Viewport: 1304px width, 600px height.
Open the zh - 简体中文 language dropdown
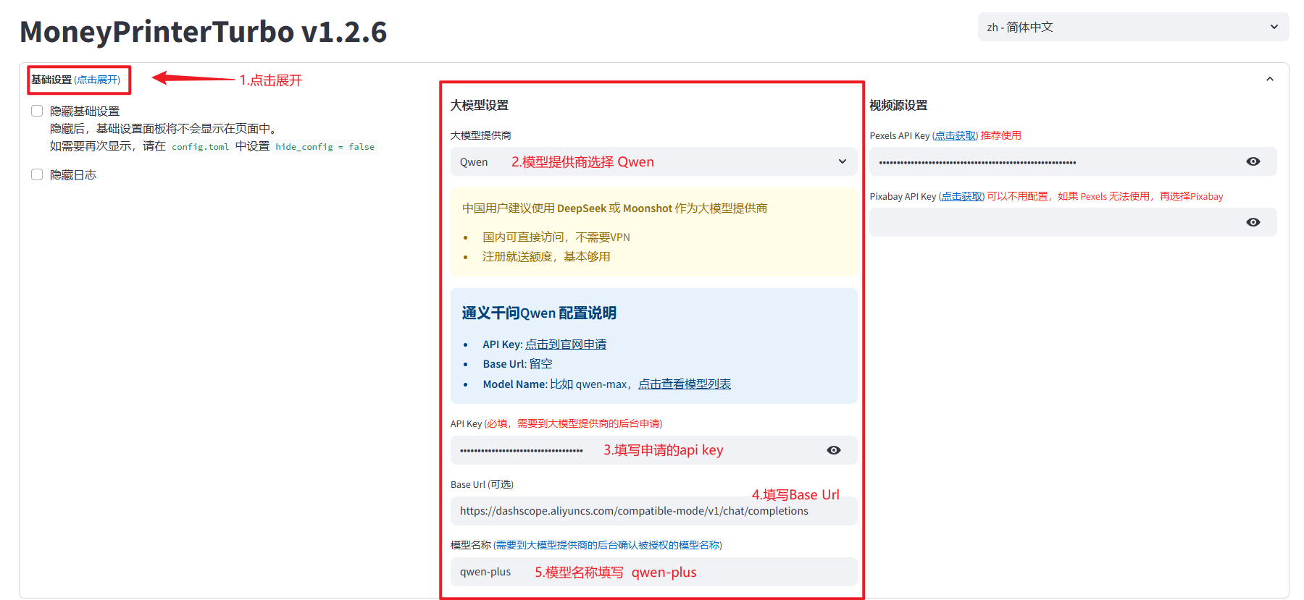[x=1133, y=27]
